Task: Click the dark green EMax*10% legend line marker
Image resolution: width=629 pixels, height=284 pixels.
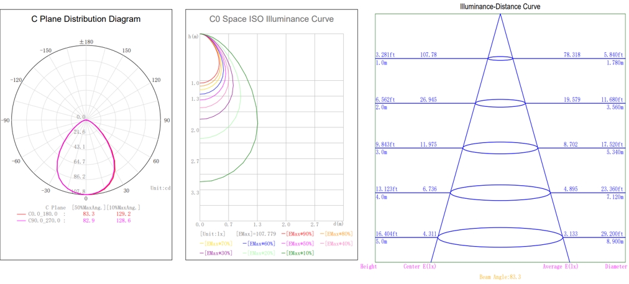Action: point(283,253)
